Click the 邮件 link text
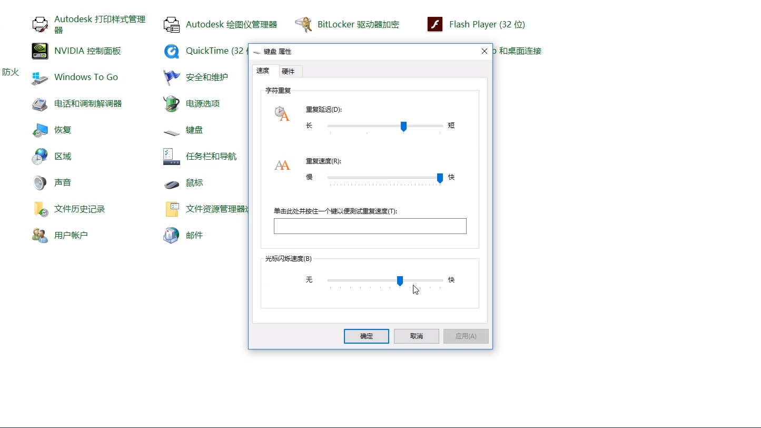This screenshot has height=428, width=761. [194, 235]
